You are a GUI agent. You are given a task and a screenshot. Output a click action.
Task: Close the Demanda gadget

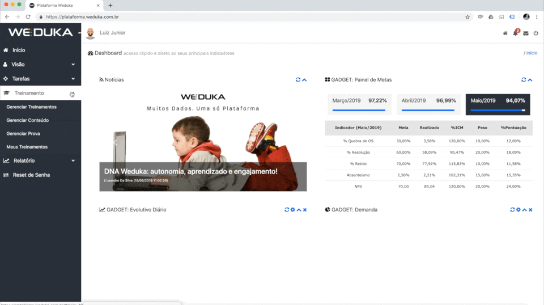pyautogui.click(x=530, y=210)
